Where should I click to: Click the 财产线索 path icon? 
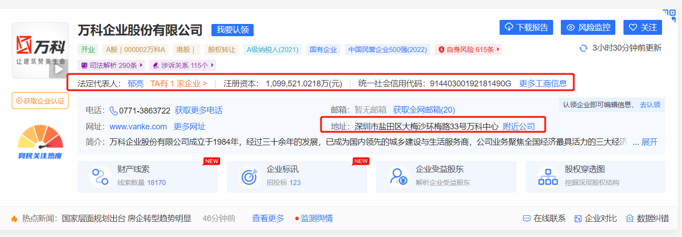click(99, 177)
